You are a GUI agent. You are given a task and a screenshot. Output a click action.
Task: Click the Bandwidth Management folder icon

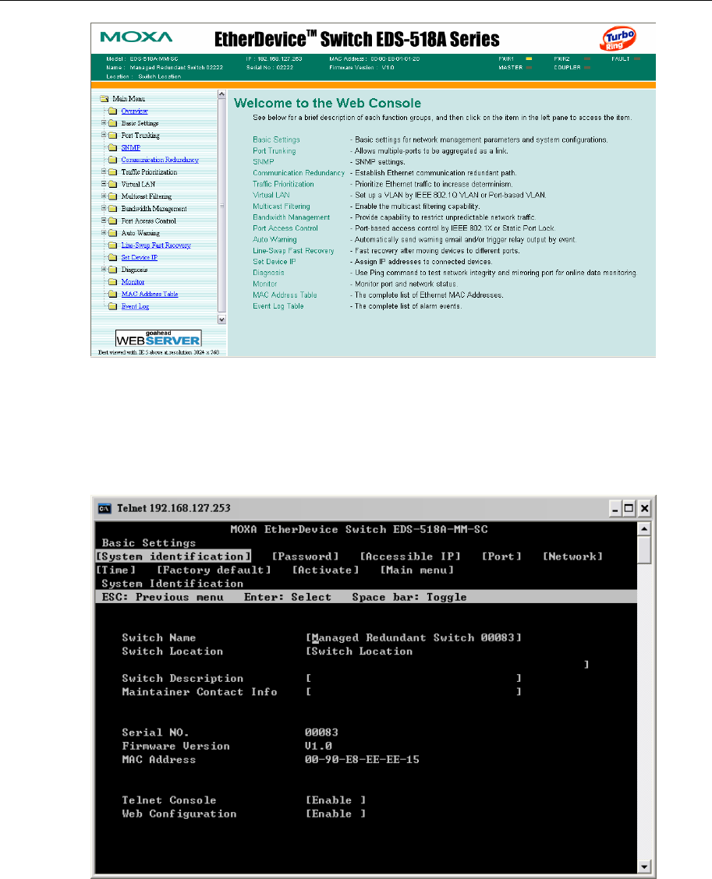pos(113,209)
